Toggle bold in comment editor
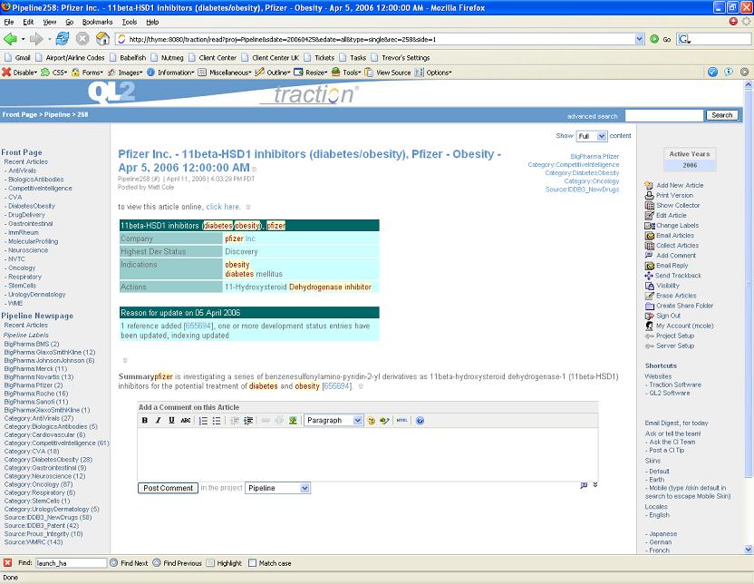The image size is (754, 584). [145, 421]
